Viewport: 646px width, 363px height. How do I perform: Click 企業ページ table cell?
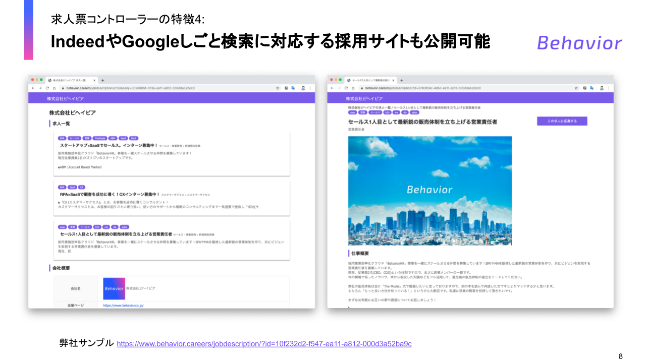pyautogui.click(x=76, y=305)
